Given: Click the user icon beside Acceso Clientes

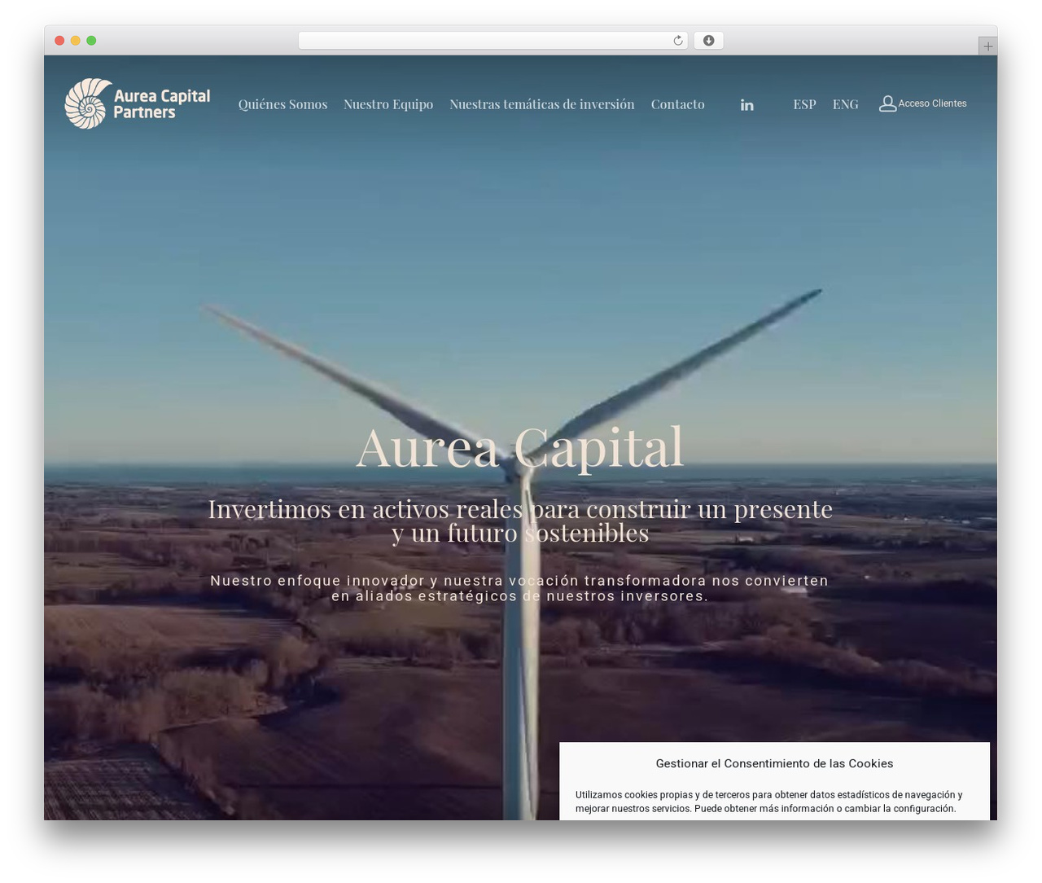Looking at the screenshot, I should (887, 103).
